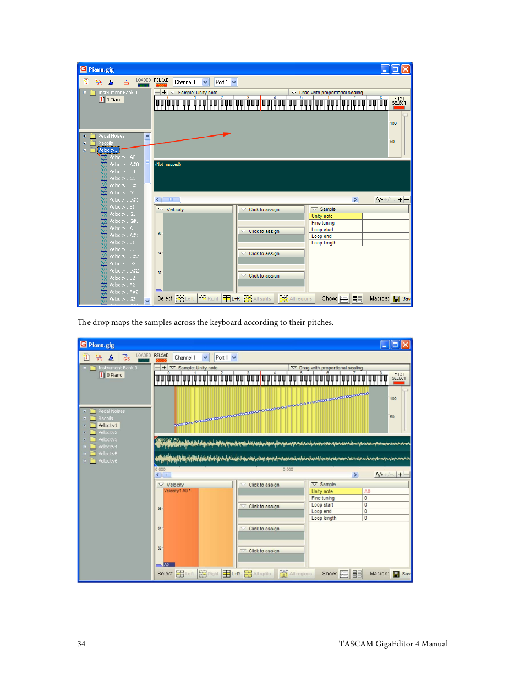Image resolution: width=525 pixels, height=680 pixels.
Task: Click waveform zoom-out minus in lower window
Action: click(x=407, y=475)
